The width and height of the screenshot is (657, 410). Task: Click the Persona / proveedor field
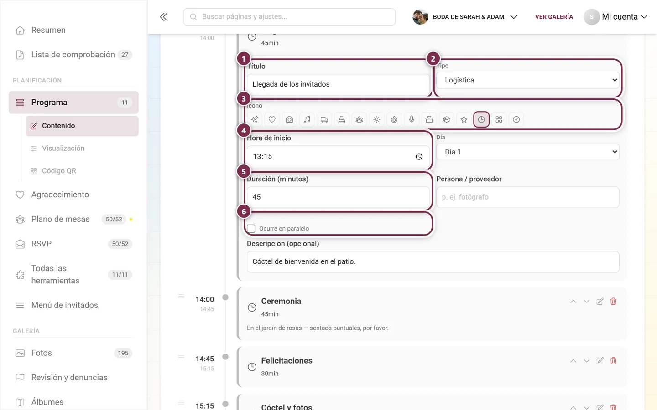(528, 197)
